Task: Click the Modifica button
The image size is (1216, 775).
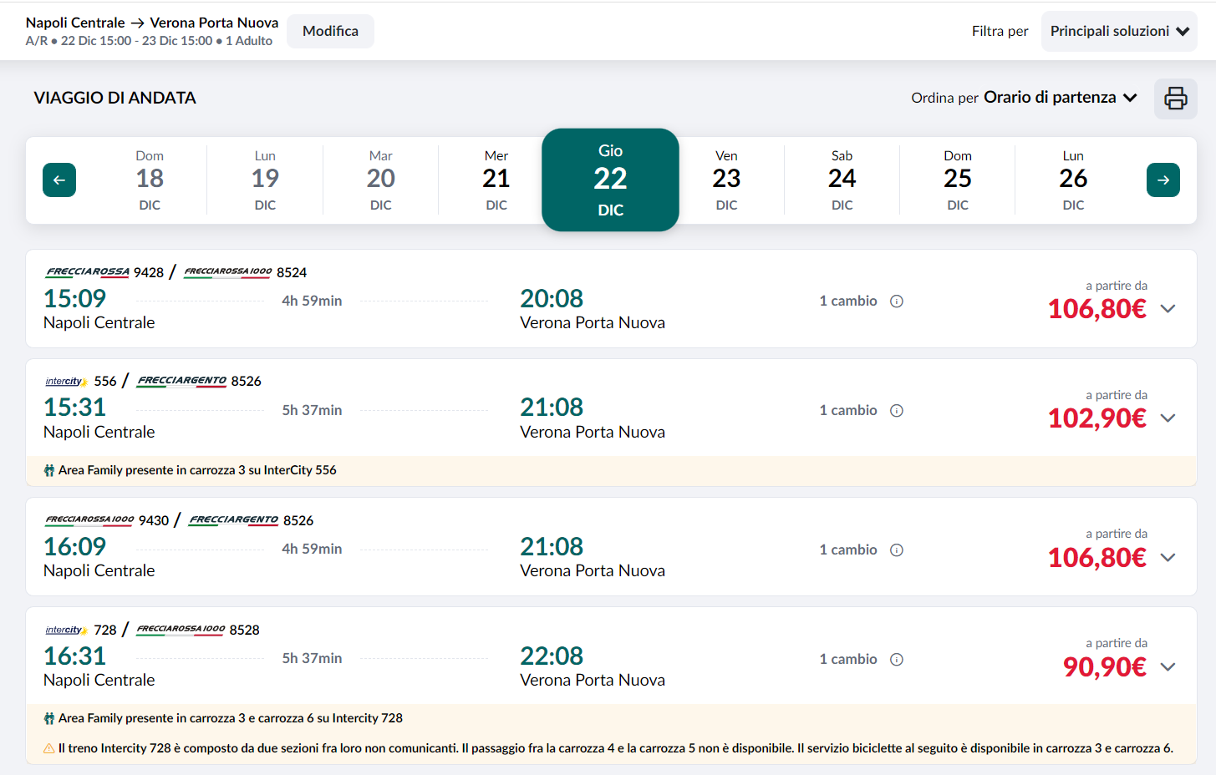Action: tap(330, 32)
